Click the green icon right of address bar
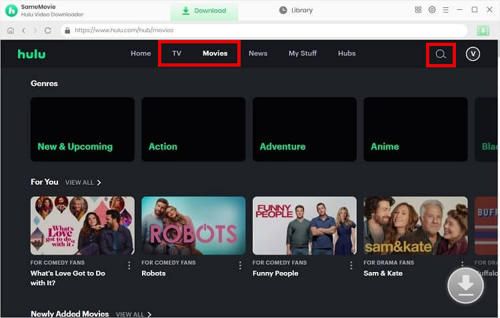The image size is (500, 318). tap(483, 31)
